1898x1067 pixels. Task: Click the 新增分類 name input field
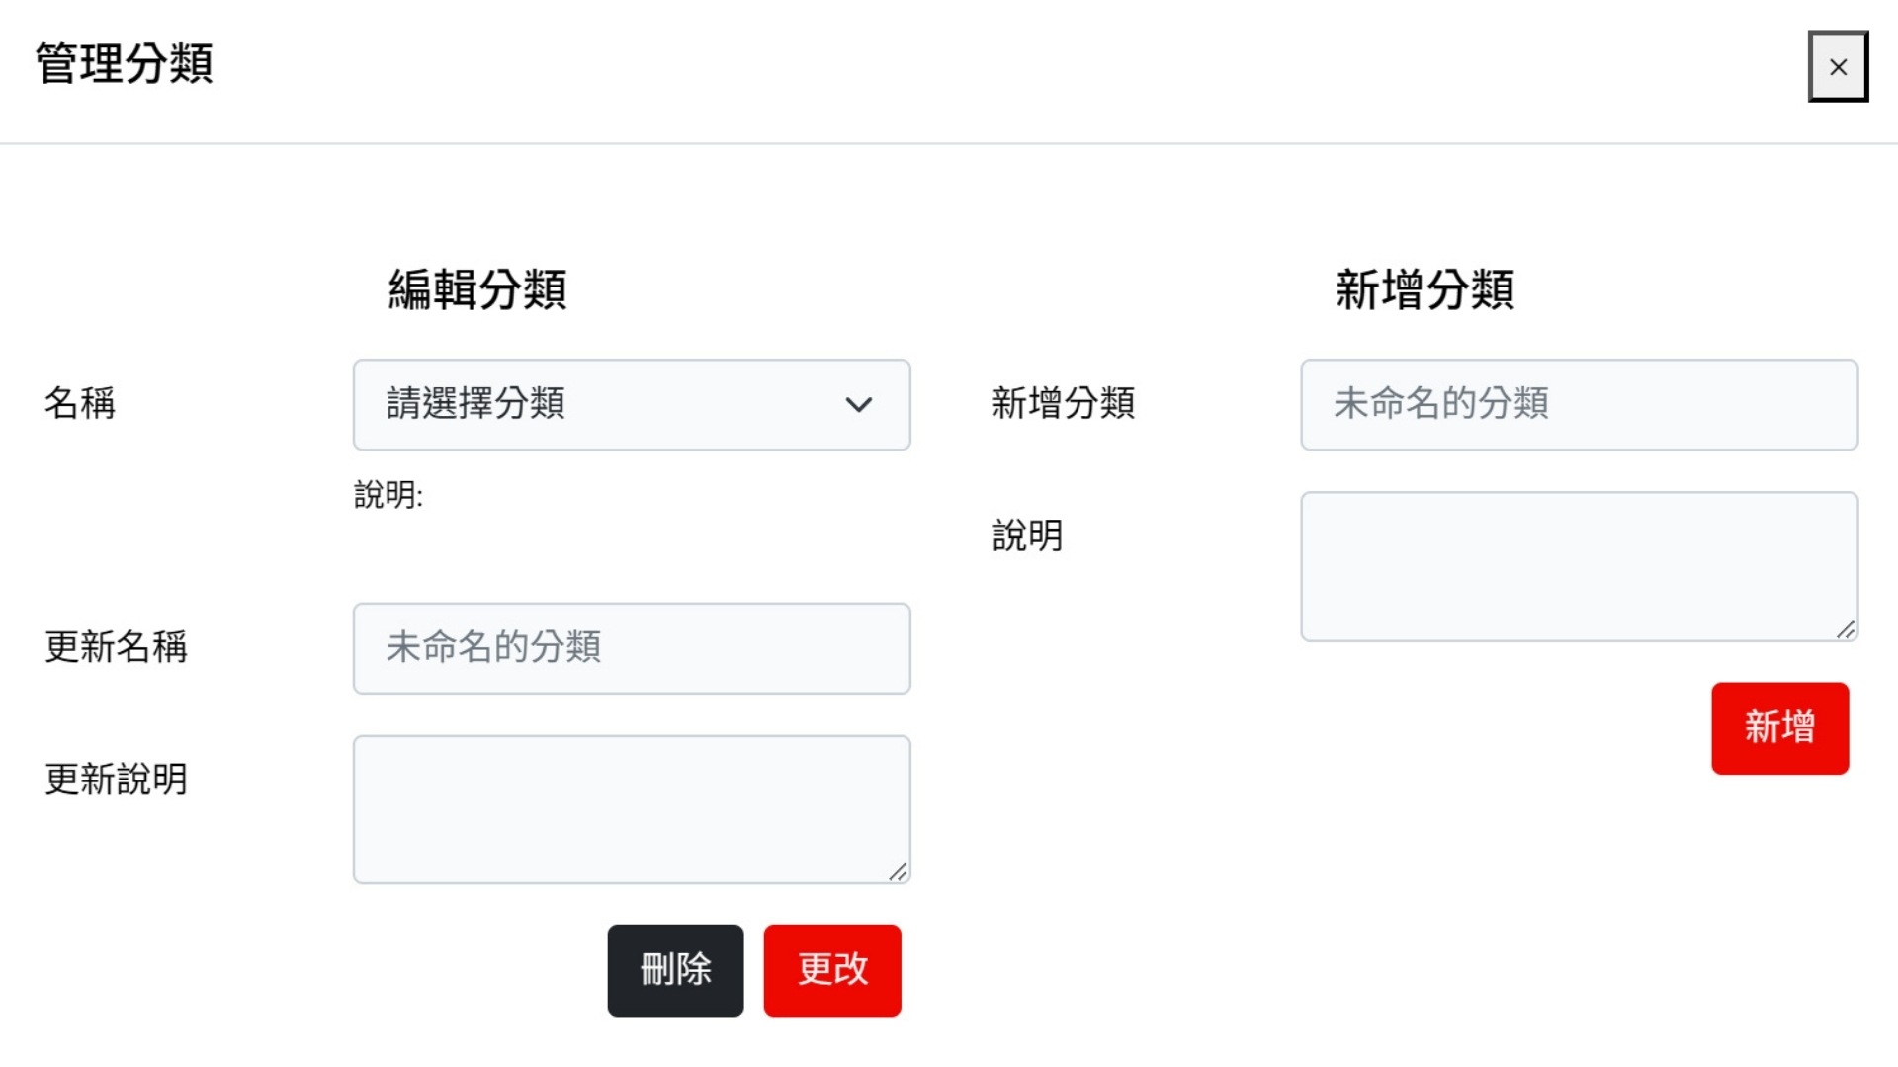[x=1579, y=405]
